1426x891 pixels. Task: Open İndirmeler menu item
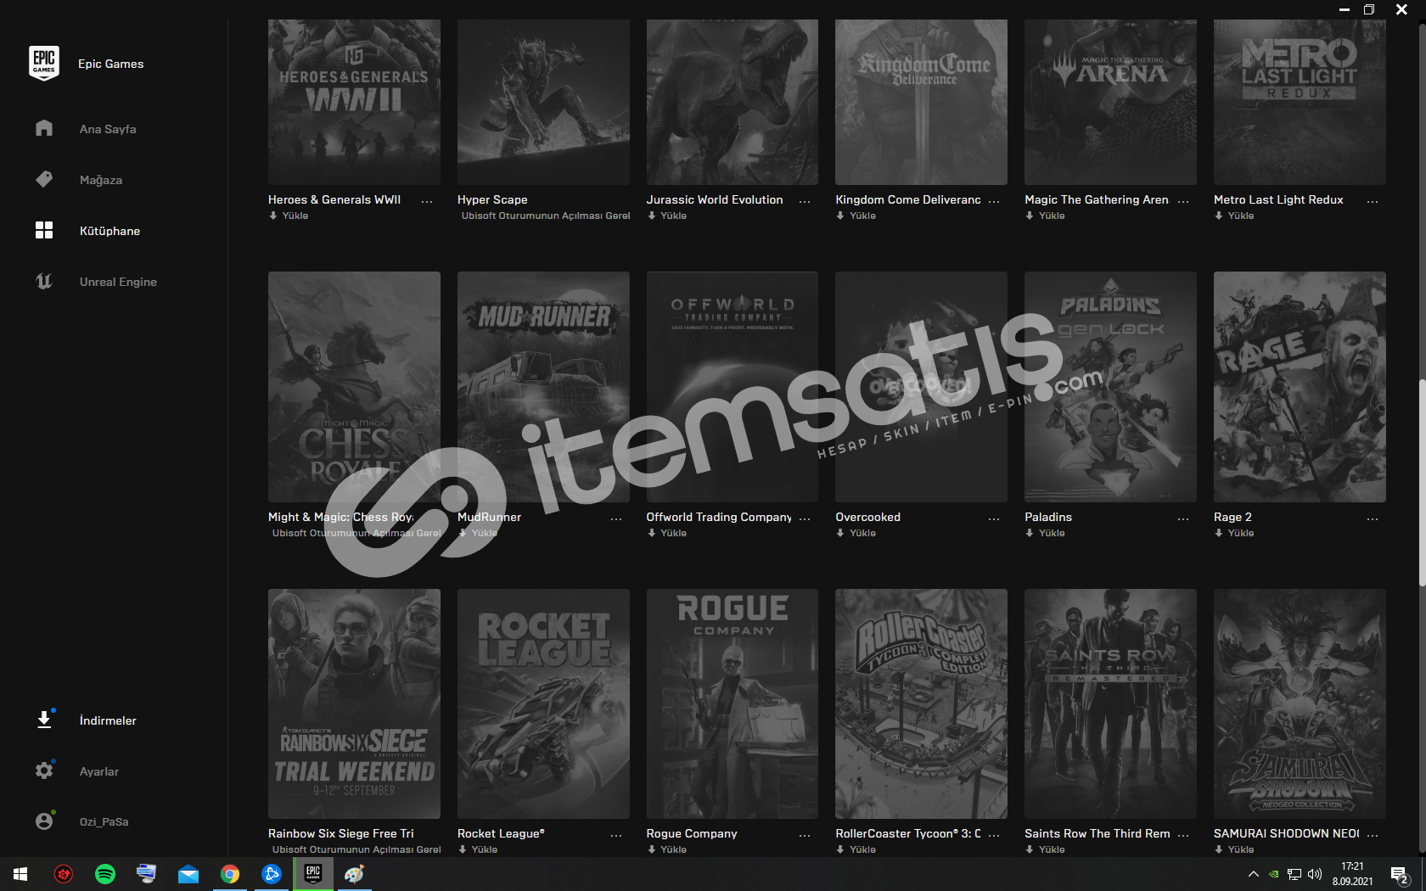click(108, 720)
